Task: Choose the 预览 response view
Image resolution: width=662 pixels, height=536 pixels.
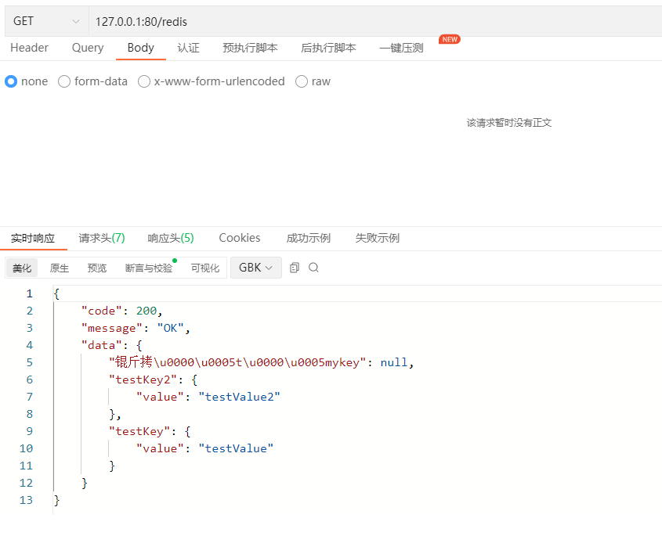Action: [x=96, y=268]
